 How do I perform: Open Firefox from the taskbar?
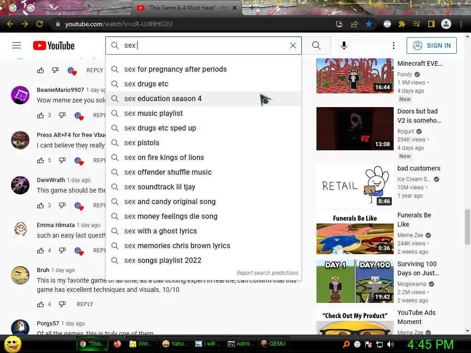point(117,344)
